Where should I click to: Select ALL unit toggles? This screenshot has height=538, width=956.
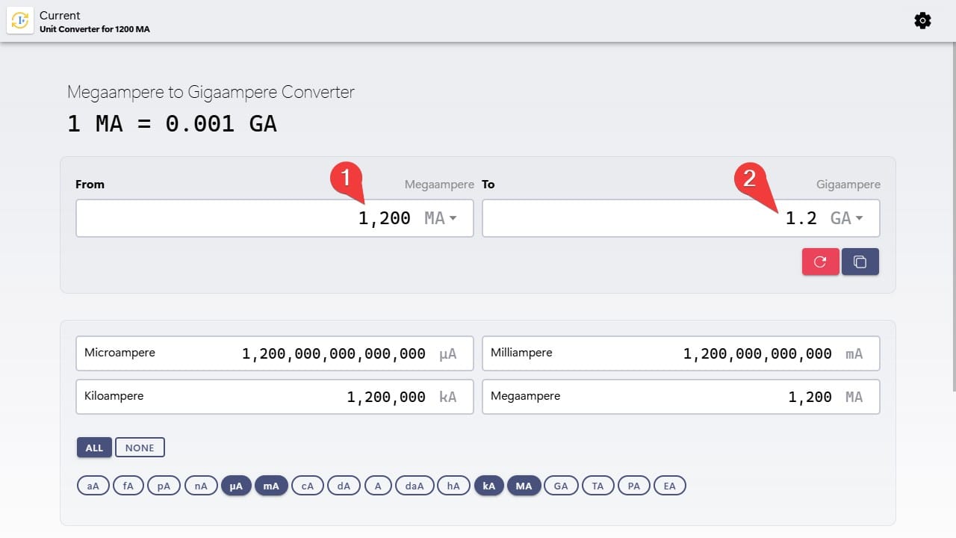pyautogui.click(x=93, y=447)
